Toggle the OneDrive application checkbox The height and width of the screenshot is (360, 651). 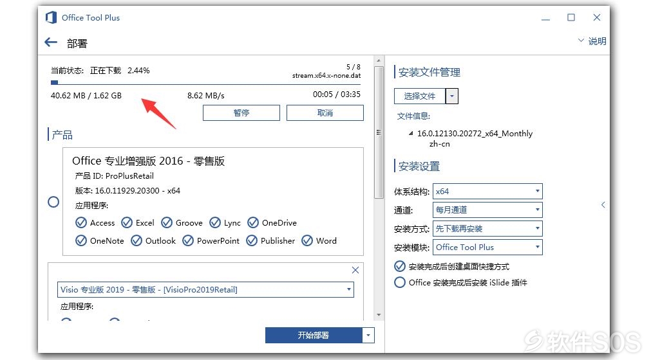click(x=253, y=222)
